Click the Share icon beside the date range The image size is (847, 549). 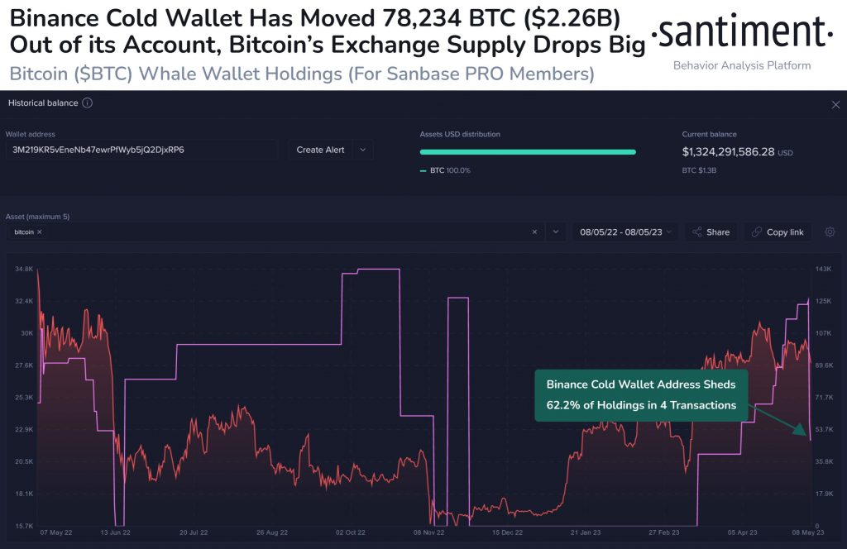(x=698, y=232)
